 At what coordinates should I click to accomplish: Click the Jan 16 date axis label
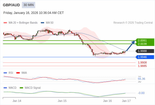pyautogui.click(x=107, y=101)
